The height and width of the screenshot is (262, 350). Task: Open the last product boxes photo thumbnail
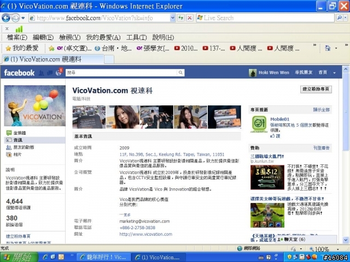point(224,117)
